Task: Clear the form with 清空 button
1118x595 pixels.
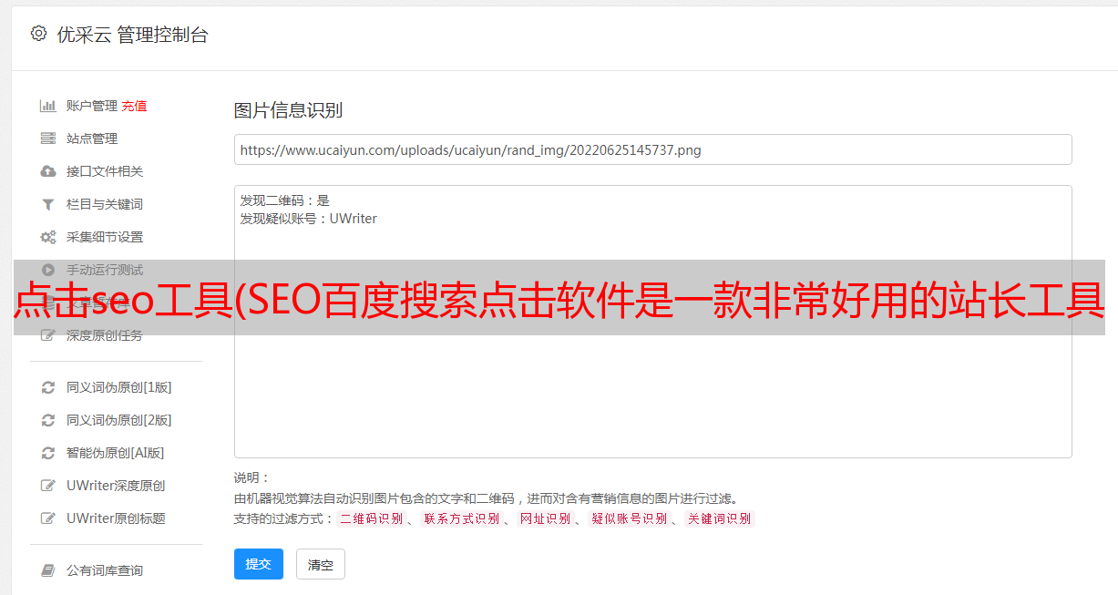Action: click(320, 564)
